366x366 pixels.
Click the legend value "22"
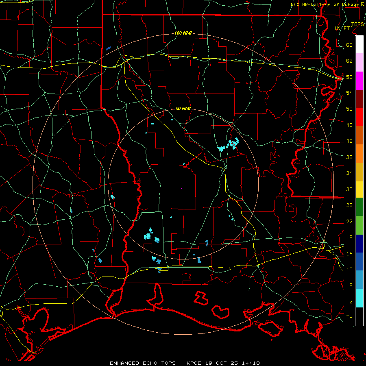[x=349, y=221]
